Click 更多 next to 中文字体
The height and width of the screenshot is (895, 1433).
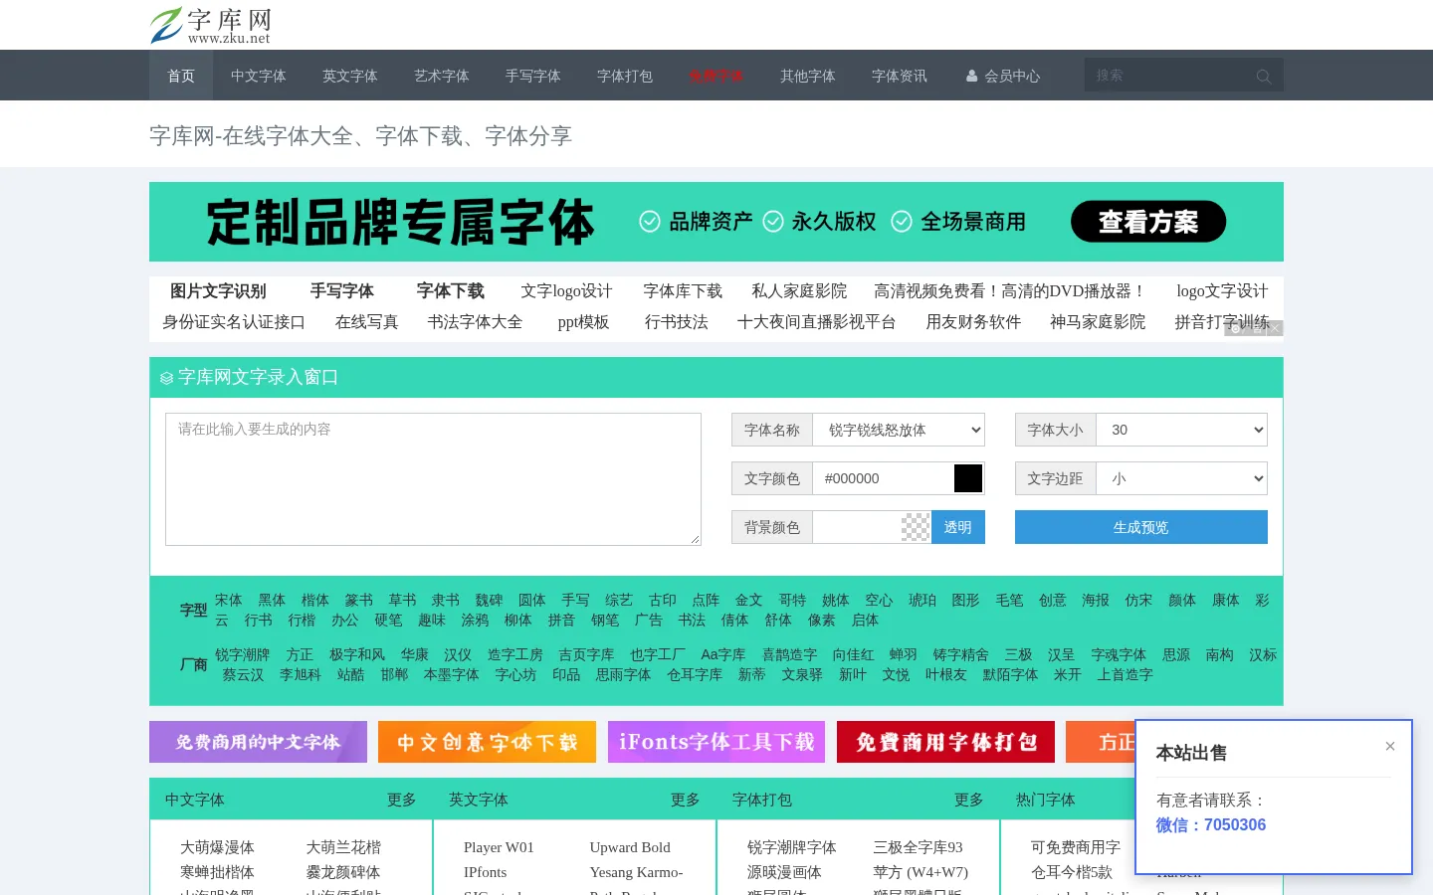(x=402, y=800)
